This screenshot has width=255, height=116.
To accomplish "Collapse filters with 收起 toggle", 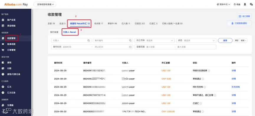I will [x=244, y=40].
